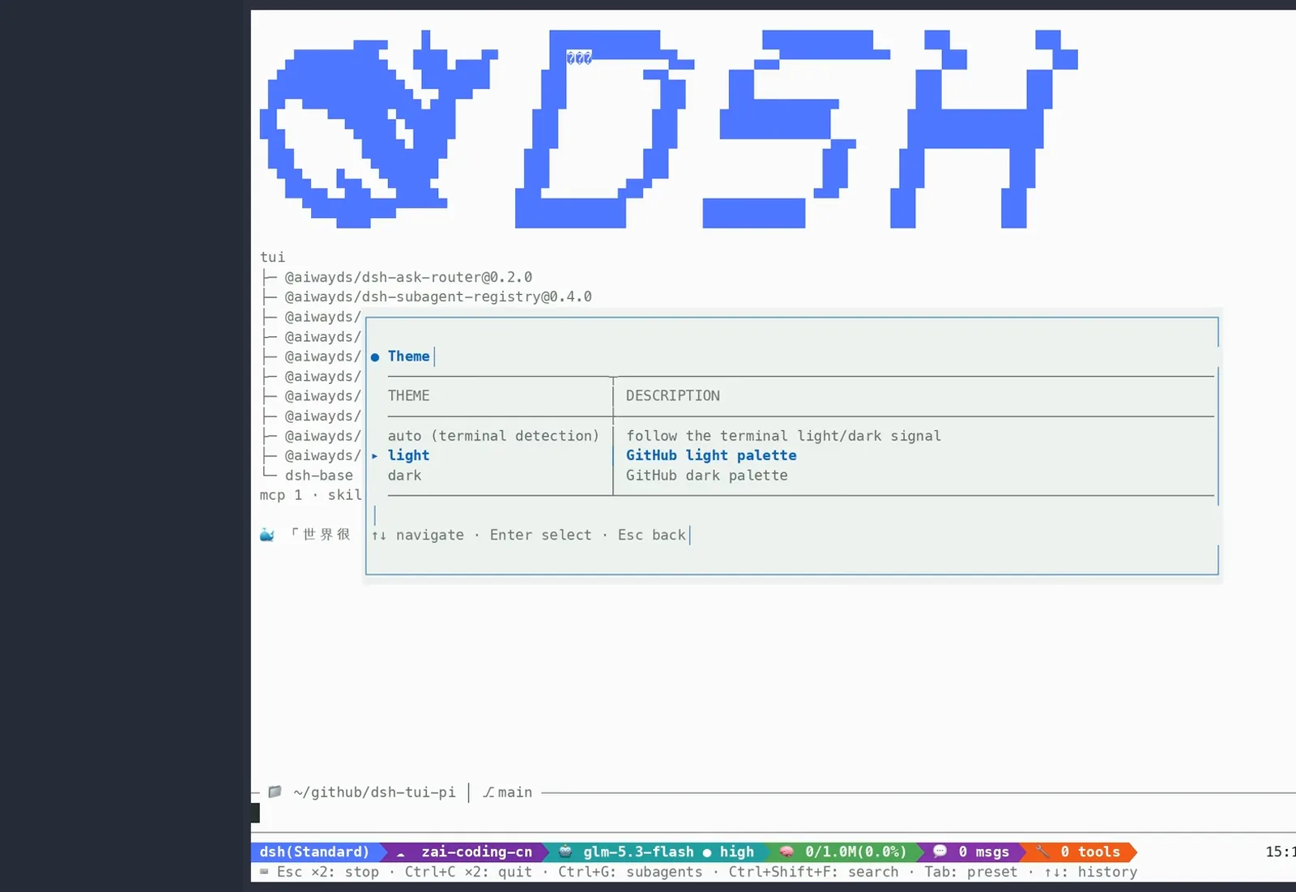
Task: Click the 0/1.0M(0.0%) context usage
Action: coord(856,851)
